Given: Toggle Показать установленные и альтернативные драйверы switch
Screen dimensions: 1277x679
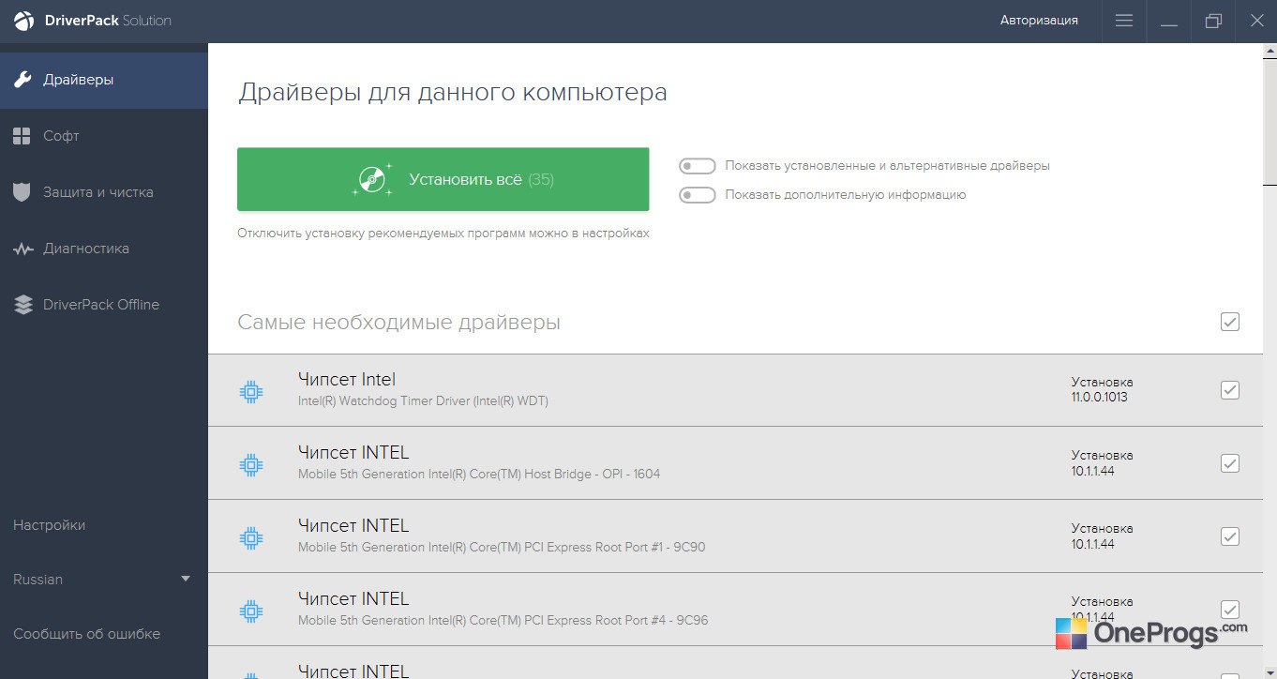Looking at the screenshot, I should 698,166.
